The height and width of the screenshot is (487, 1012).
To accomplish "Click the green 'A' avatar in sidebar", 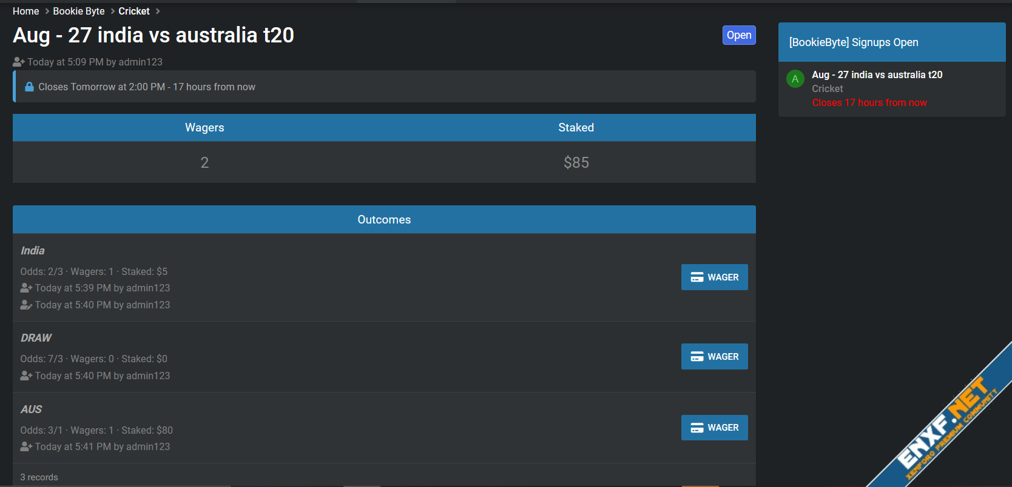I will click(795, 79).
